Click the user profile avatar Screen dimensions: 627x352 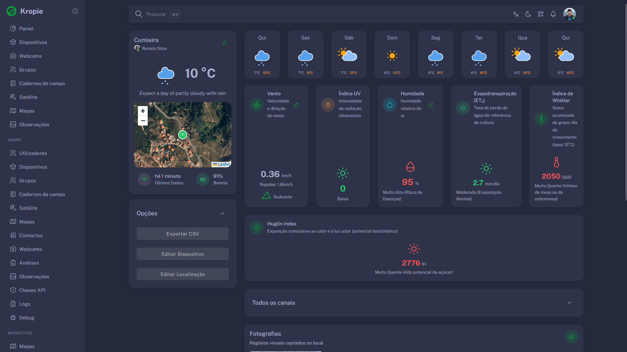569,14
